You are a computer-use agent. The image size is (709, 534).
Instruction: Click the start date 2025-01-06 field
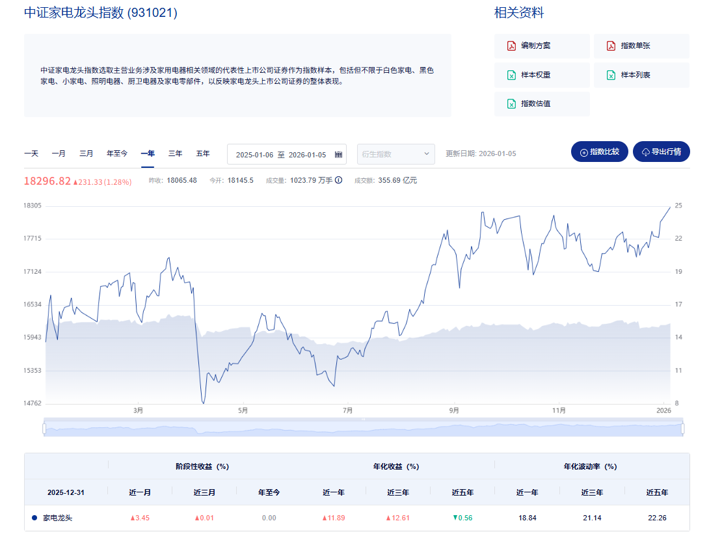254,155
